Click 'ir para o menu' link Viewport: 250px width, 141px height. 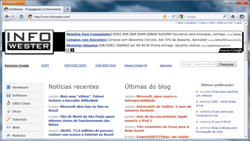(x=207, y=23)
